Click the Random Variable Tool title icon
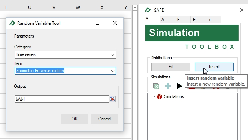The image size is (248, 140). 12,23
